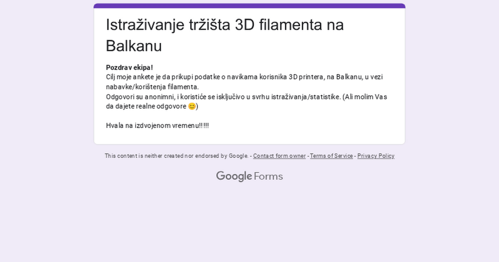Click the nabavke/korištenja filamenta text line
The width and height of the screenshot is (499, 262).
[x=152, y=87]
